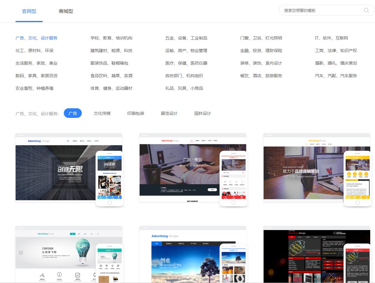Click left arrow on 让创意飞翔 template
The image size is (375, 283).
[x=21, y=253]
